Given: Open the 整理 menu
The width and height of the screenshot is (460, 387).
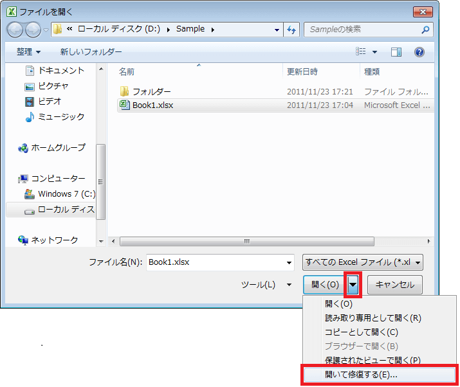Looking at the screenshot, I should (28, 52).
